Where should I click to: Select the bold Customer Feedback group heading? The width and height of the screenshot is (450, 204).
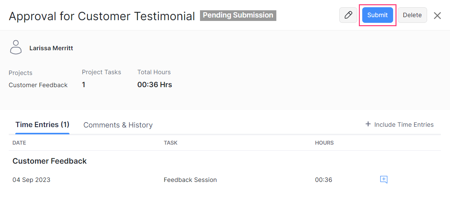[x=50, y=161]
